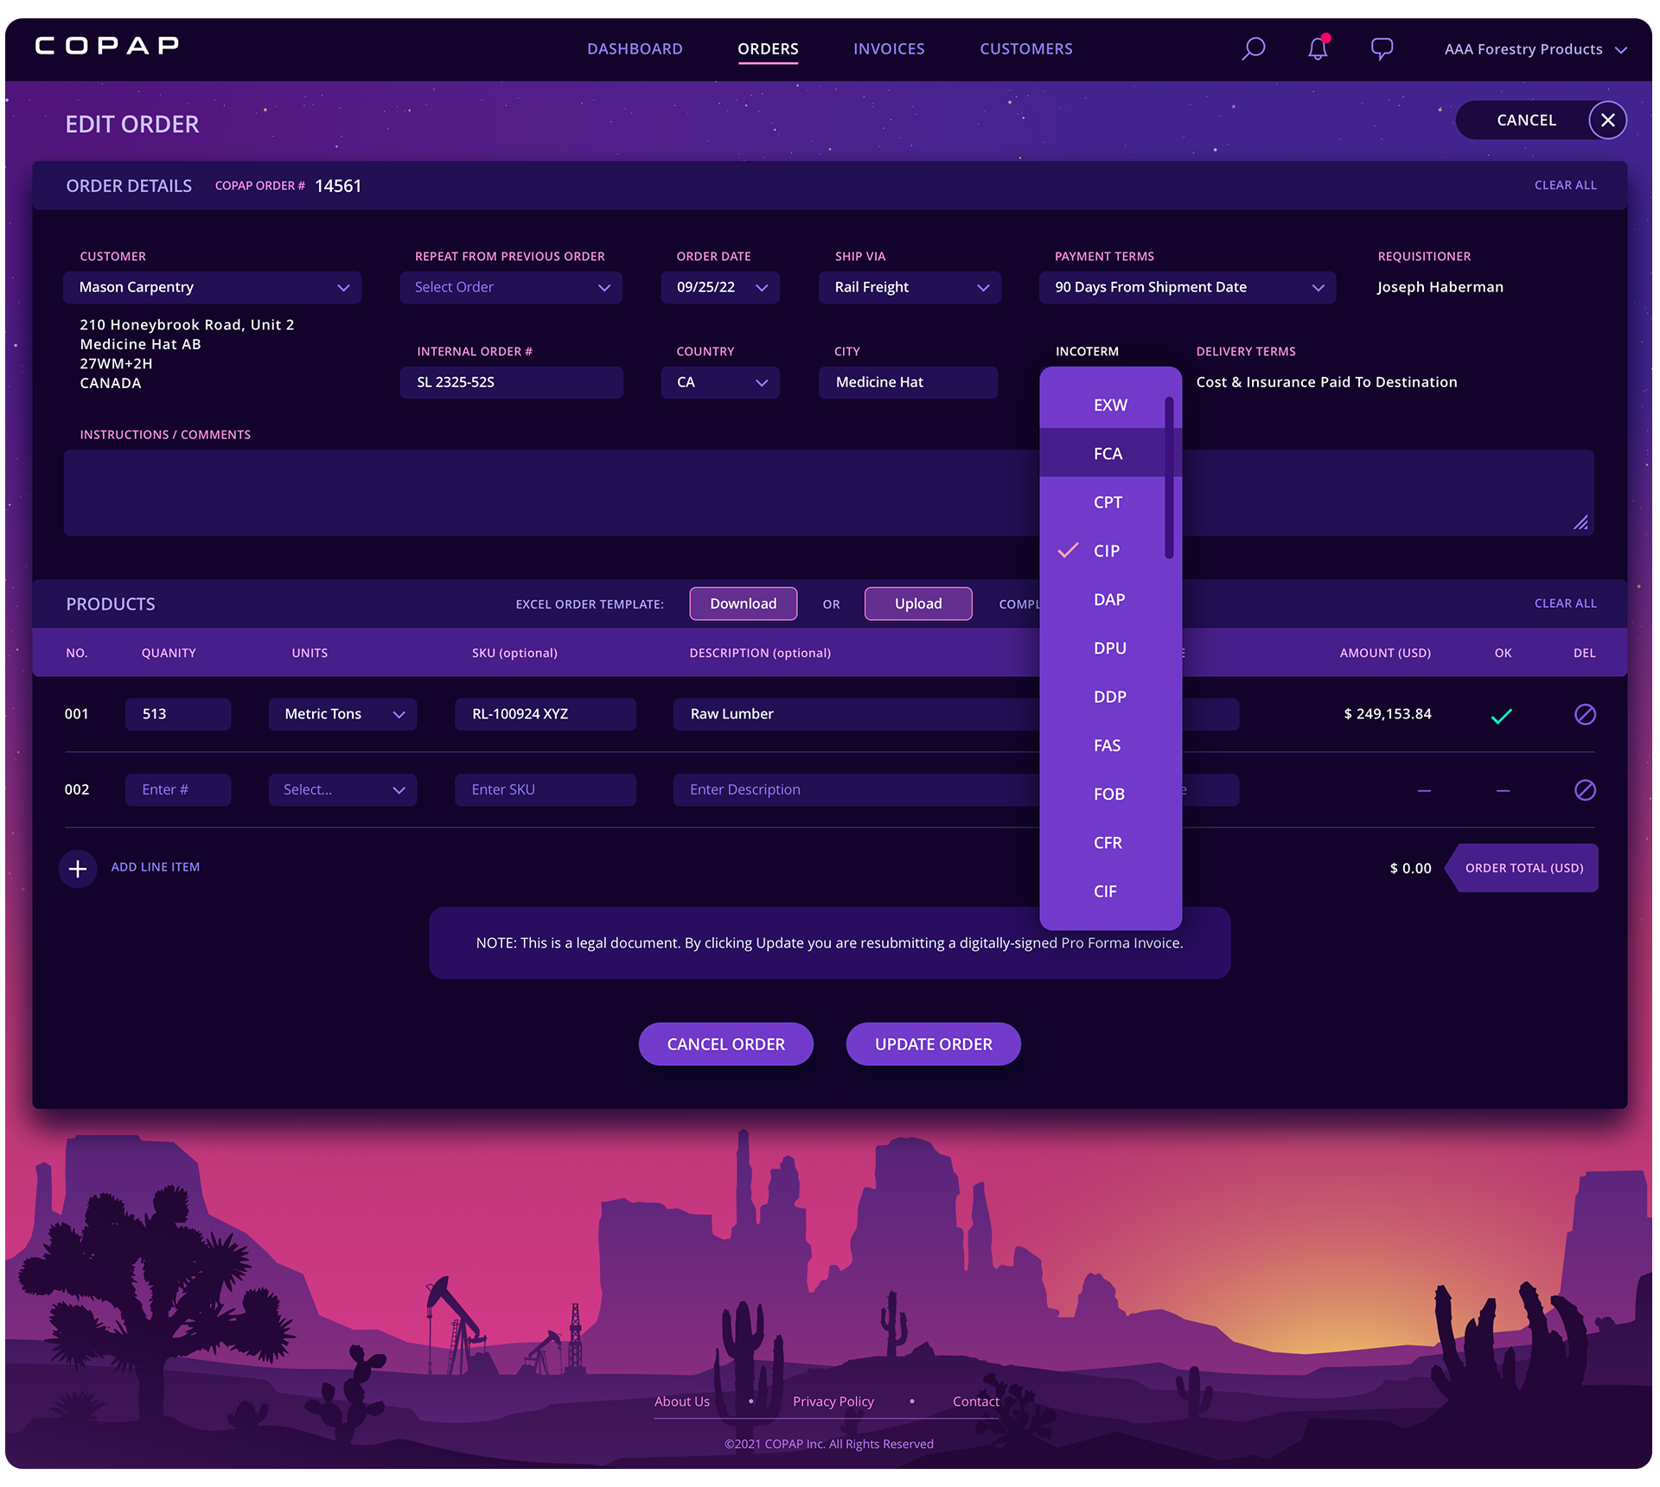Expand the Payment Terms dropdown

click(1187, 287)
